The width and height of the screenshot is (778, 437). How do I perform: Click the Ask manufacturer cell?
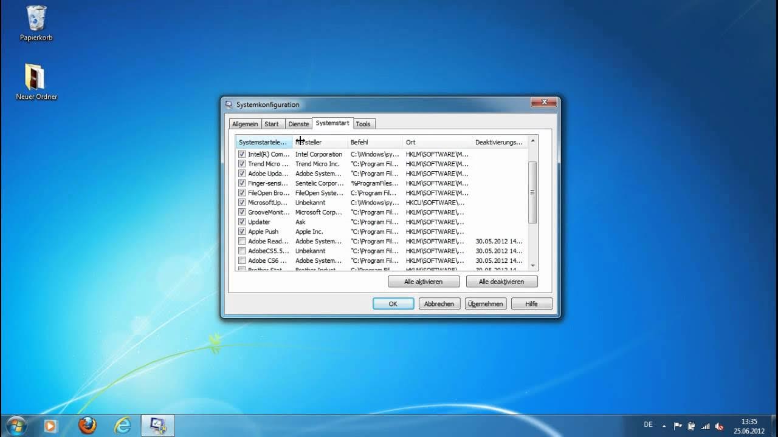coord(300,222)
